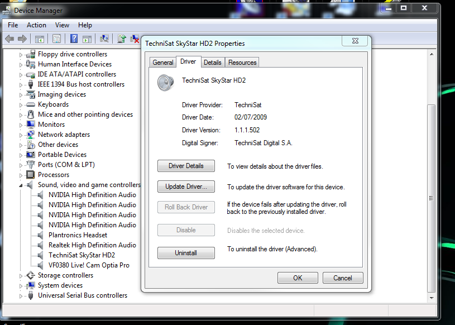The height and width of the screenshot is (325, 455).
Task: Open the Properties toolbar icon
Action: tap(56, 39)
